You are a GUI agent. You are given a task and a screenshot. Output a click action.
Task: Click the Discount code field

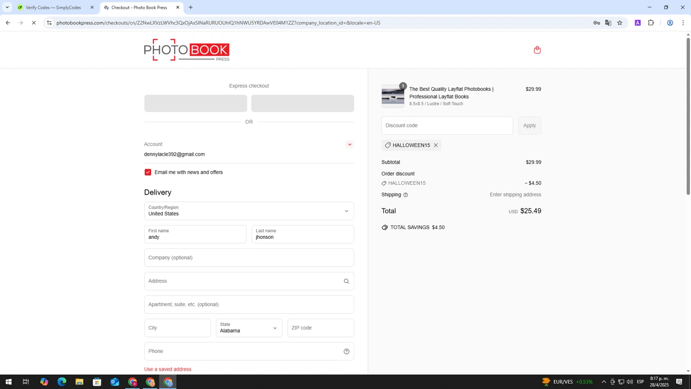pyautogui.click(x=447, y=125)
